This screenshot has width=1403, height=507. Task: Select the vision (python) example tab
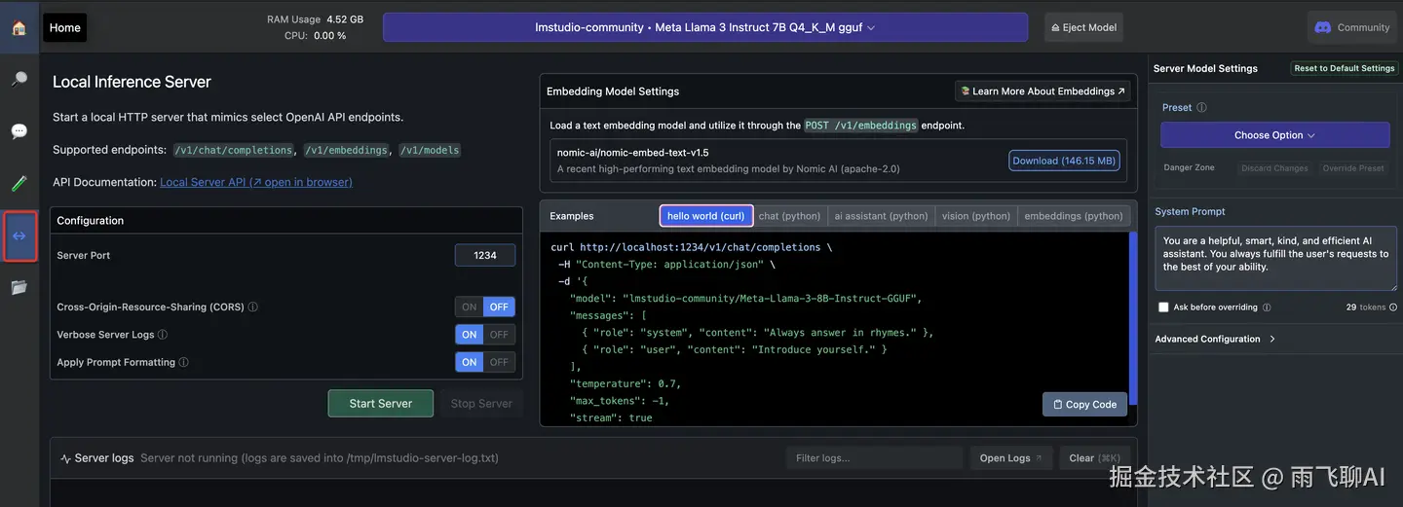(x=975, y=216)
